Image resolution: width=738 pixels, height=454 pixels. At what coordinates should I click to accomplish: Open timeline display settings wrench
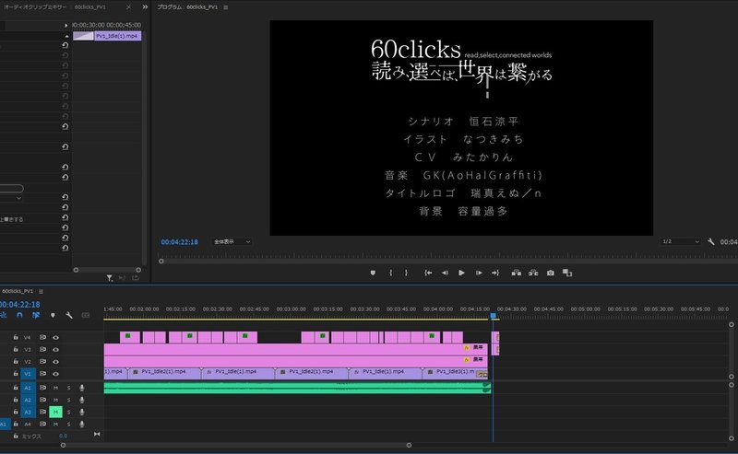tap(69, 315)
